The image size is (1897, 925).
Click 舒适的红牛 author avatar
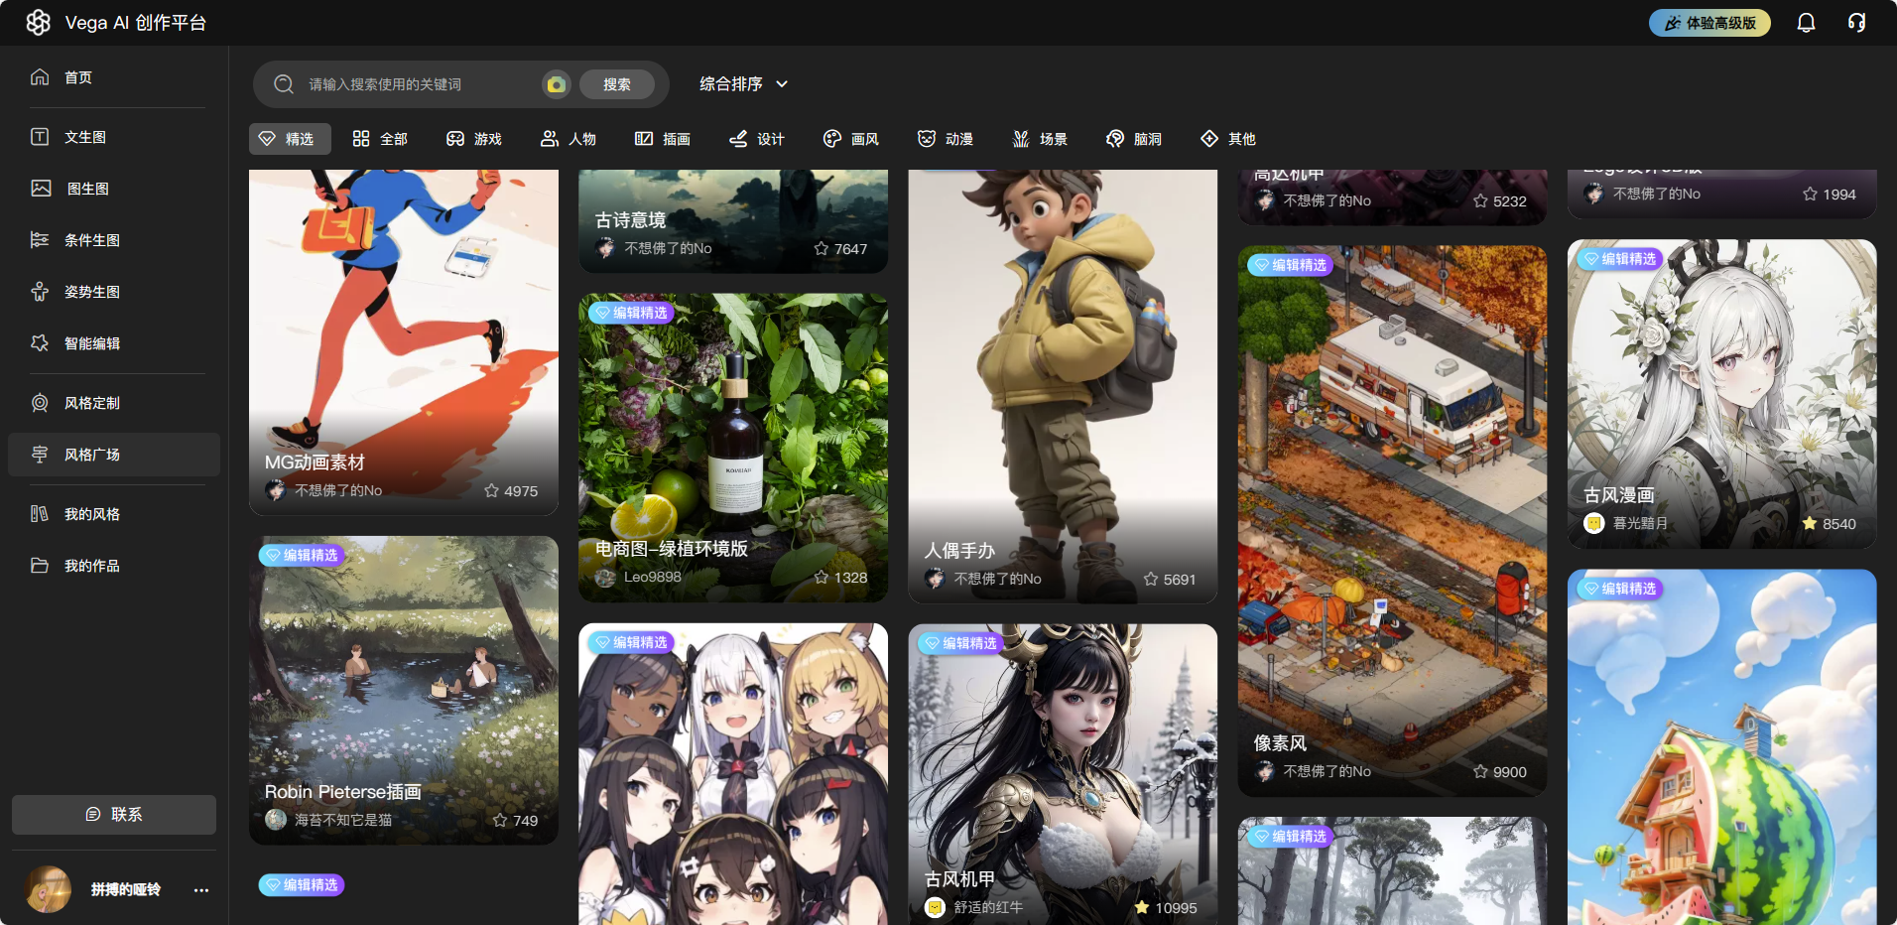click(935, 907)
